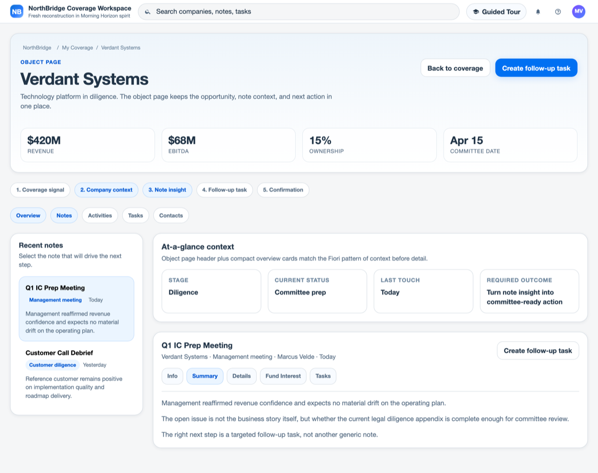Switch to the Contacts tab
This screenshot has width=598, height=473.
[x=171, y=216]
